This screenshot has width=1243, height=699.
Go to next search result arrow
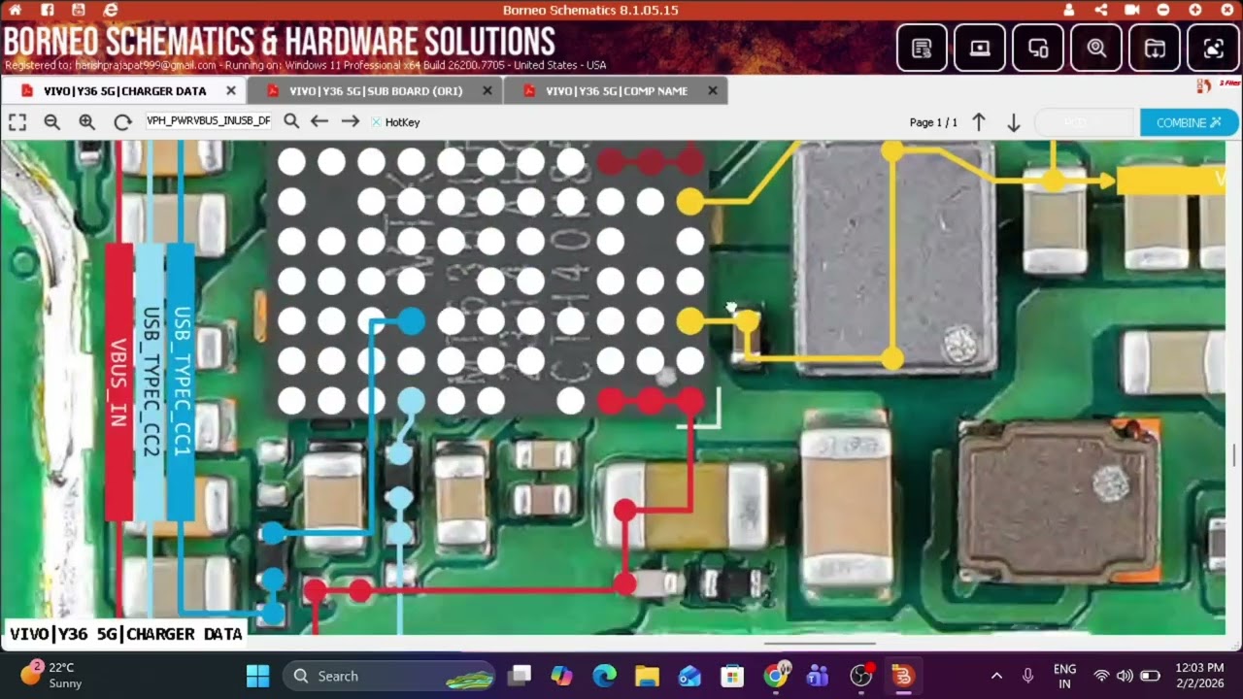click(351, 121)
